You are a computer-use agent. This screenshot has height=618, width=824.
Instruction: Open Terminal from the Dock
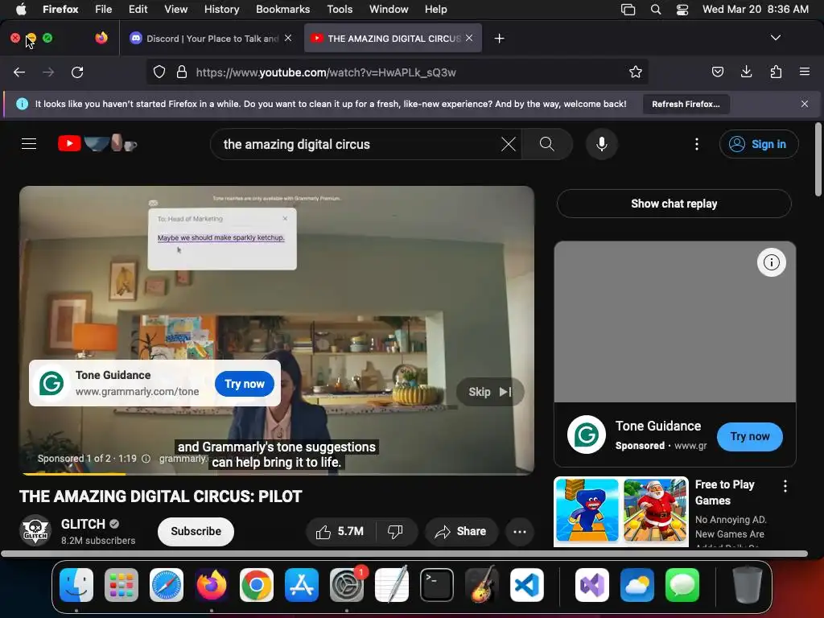click(437, 585)
